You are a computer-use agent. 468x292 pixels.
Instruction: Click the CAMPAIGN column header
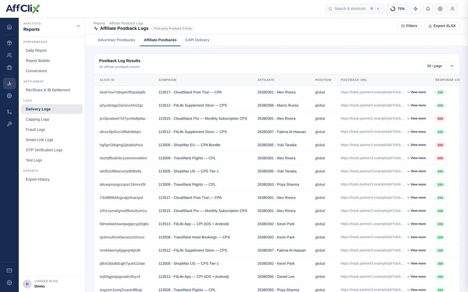pyautogui.click(x=167, y=80)
